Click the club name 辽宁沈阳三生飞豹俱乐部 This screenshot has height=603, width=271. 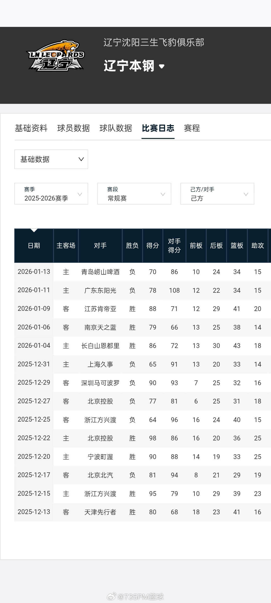(154, 42)
